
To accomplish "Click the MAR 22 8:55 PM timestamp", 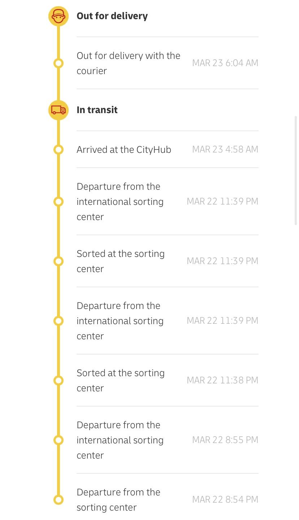I will (225, 440).
